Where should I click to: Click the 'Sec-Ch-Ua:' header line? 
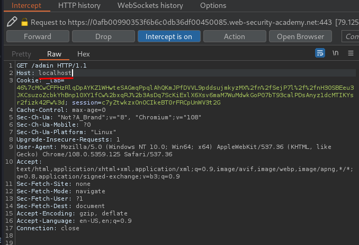click(109, 117)
